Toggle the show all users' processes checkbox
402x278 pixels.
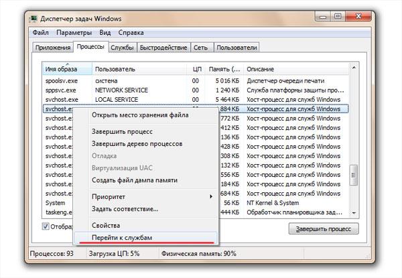tap(46, 226)
